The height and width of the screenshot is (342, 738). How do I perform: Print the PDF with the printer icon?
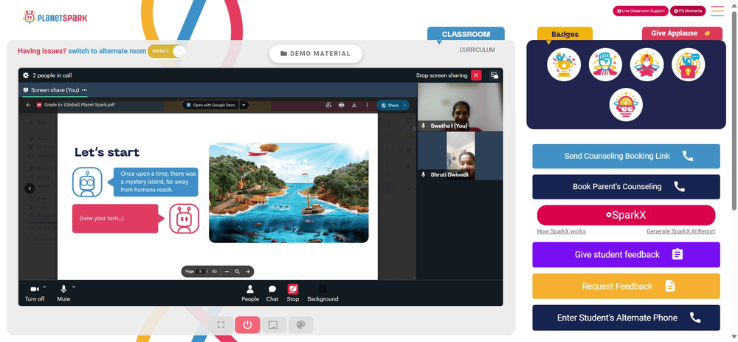pyautogui.click(x=341, y=105)
